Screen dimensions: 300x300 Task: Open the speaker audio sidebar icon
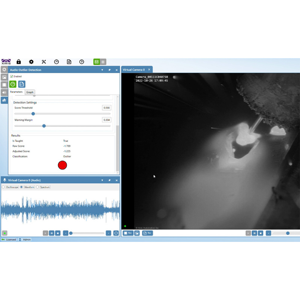(4, 92)
